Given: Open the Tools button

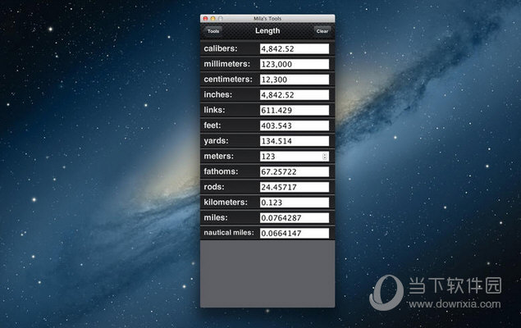Looking at the screenshot, I should [x=213, y=31].
